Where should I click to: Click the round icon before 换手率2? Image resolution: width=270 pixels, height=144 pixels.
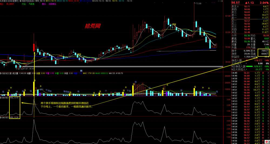coord(1,118)
